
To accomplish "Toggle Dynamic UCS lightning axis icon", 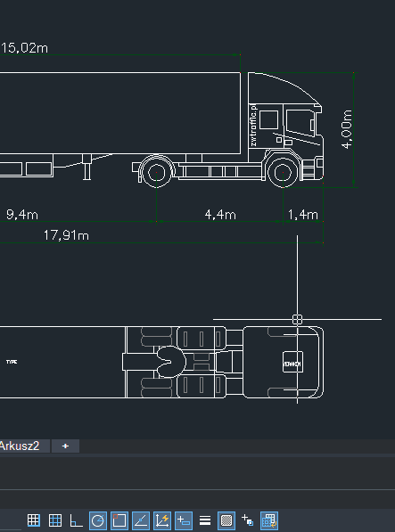I will tap(162, 520).
